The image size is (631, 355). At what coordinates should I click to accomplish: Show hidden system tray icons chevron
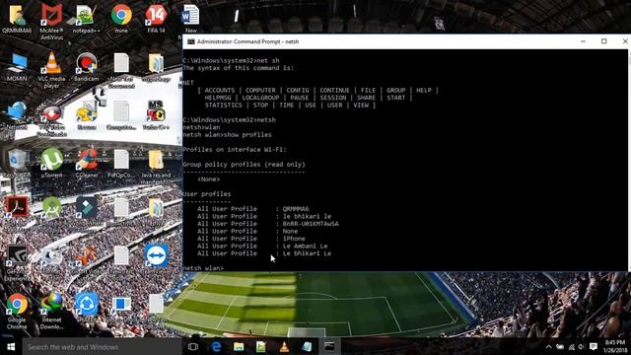[548, 346]
